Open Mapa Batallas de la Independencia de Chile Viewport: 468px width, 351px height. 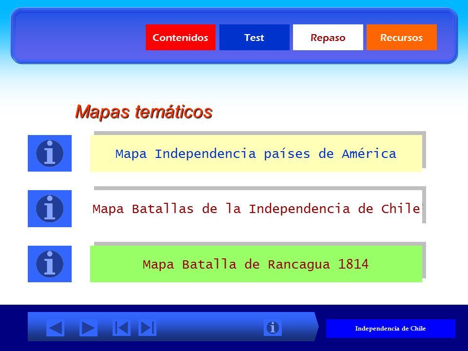256,209
